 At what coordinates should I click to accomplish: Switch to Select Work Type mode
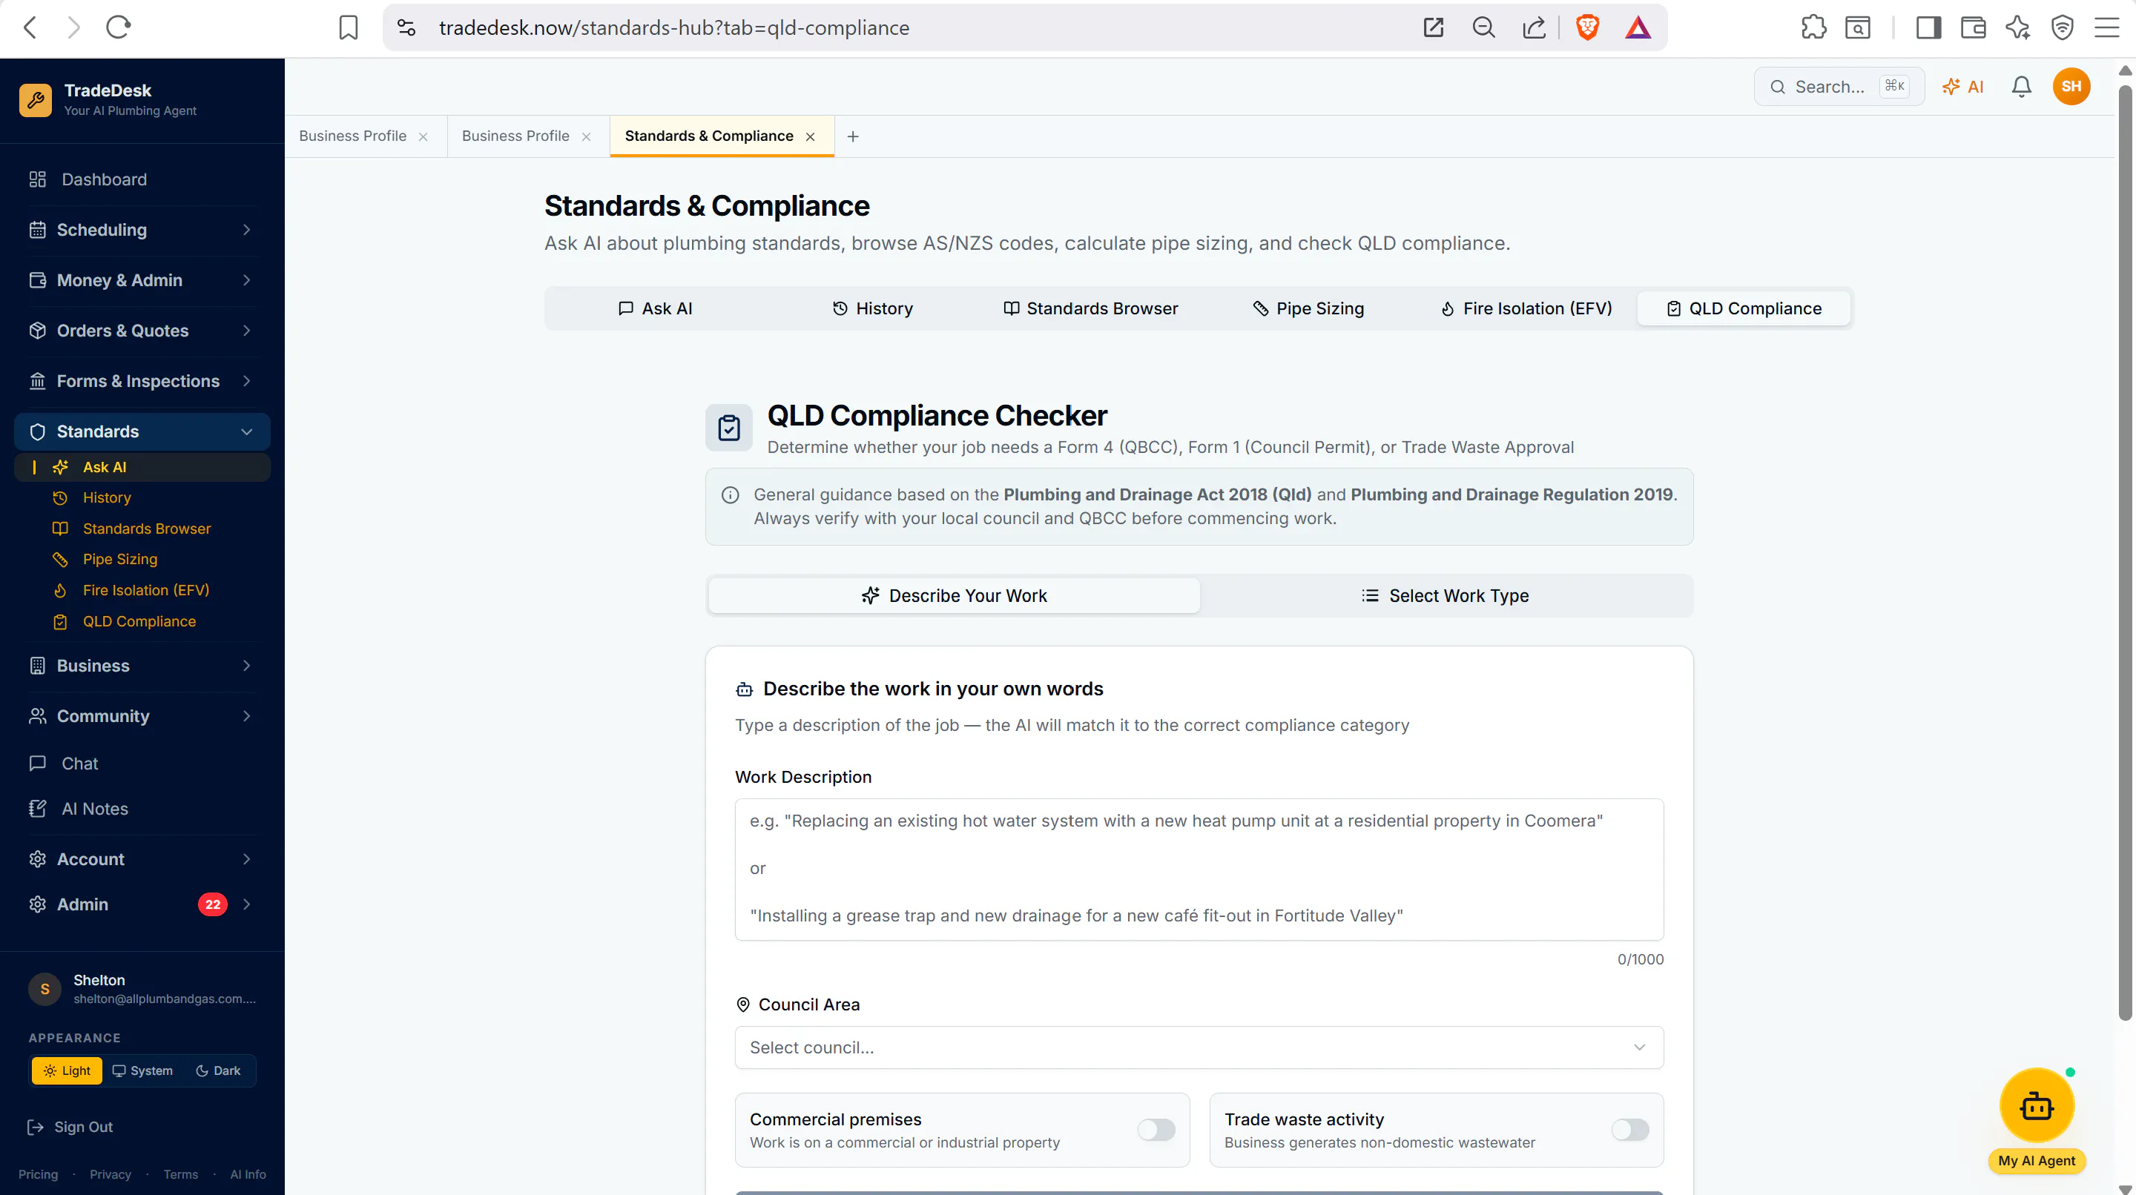(x=1446, y=596)
